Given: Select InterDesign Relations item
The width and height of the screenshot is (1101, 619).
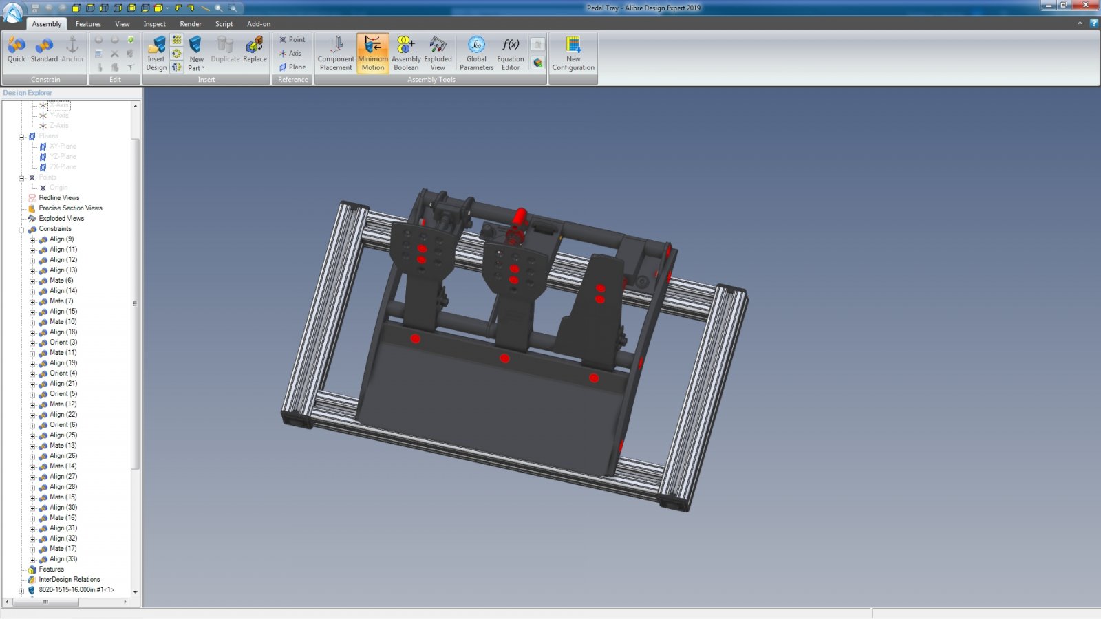Looking at the screenshot, I should pyautogui.click(x=69, y=580).
